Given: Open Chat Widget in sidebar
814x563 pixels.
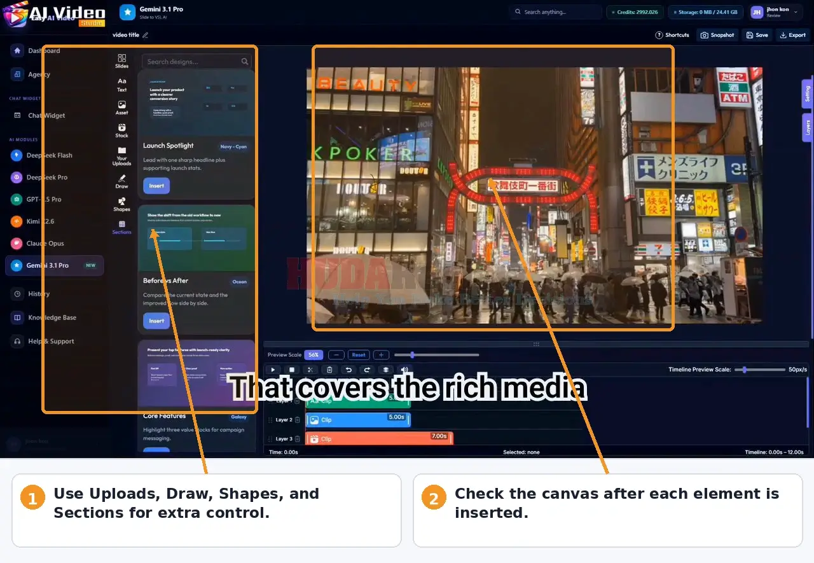Looking at the screenshot, I should coord(39,116).
